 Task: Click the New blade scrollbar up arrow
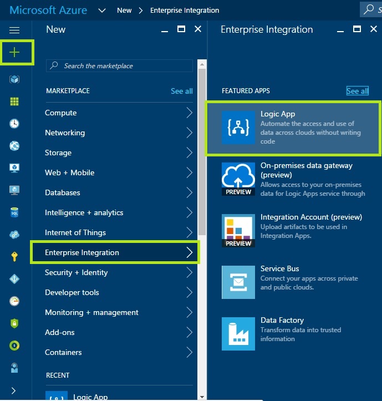coord(202,64)
